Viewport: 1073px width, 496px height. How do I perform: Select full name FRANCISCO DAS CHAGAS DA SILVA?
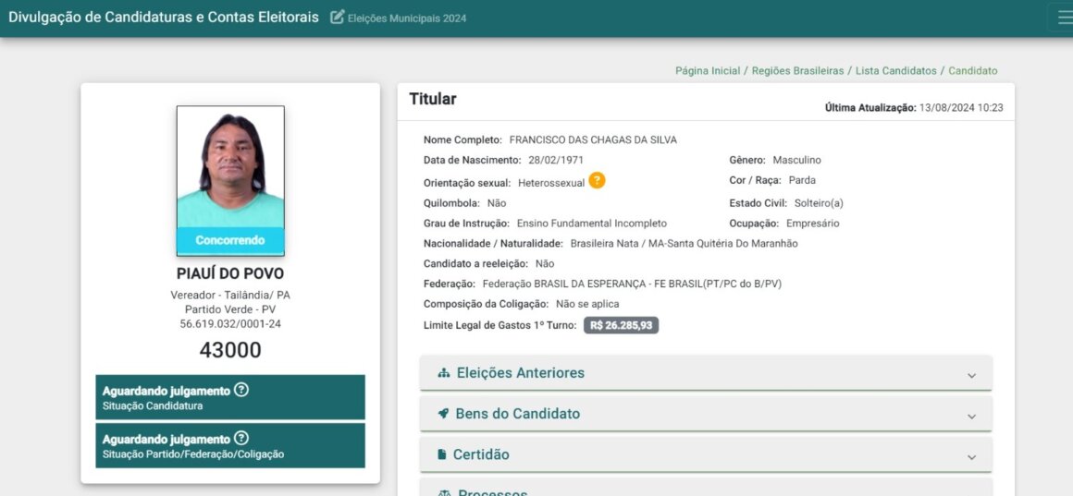[593, 140]
